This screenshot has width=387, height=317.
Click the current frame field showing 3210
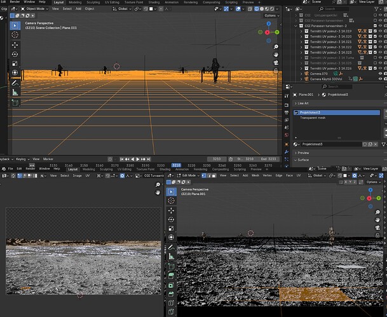pyautogui.click(x=217, y=159)
